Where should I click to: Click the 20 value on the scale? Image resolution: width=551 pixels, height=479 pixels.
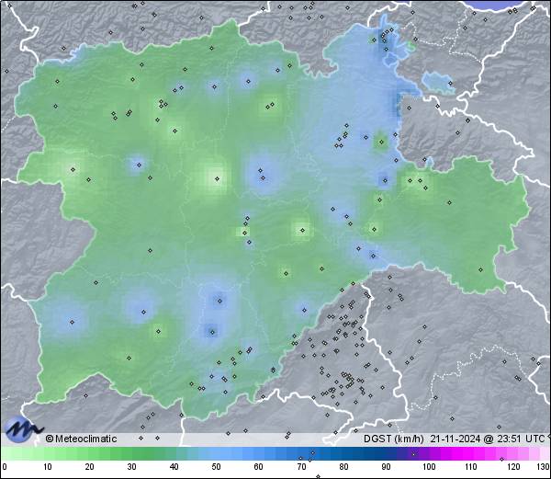pyautogui.click(x=90, y=467)
